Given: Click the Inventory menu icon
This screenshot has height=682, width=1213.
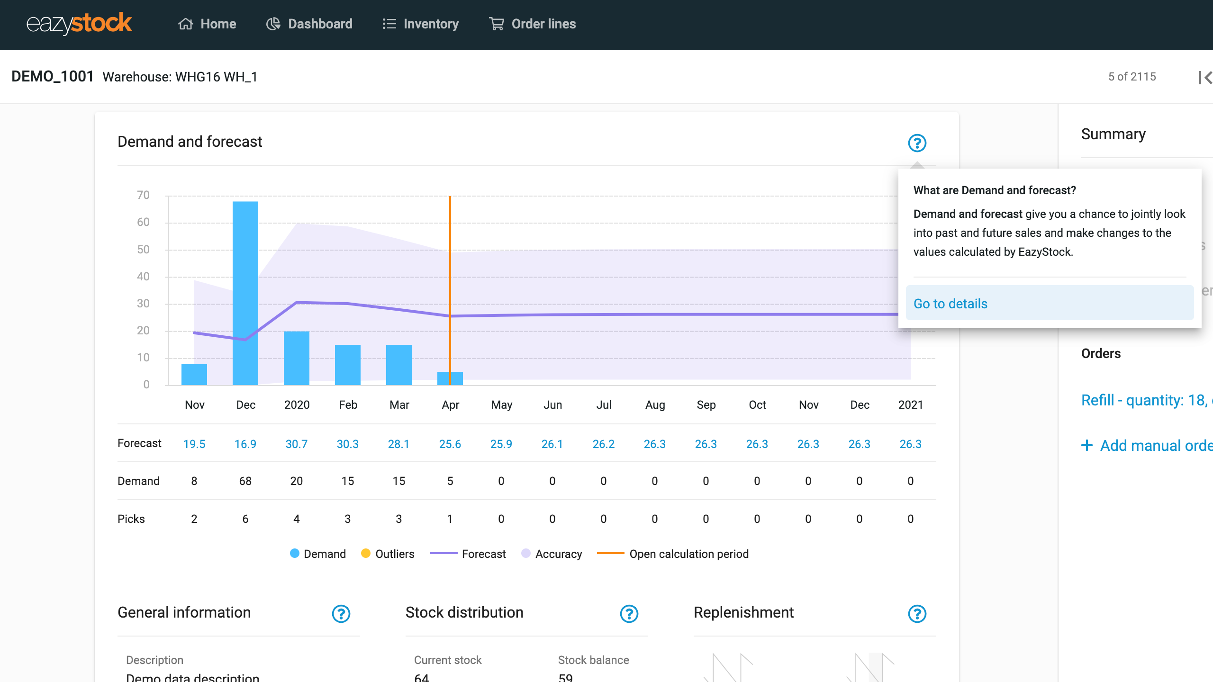Looking at the screenshot, I should point(389,23).
